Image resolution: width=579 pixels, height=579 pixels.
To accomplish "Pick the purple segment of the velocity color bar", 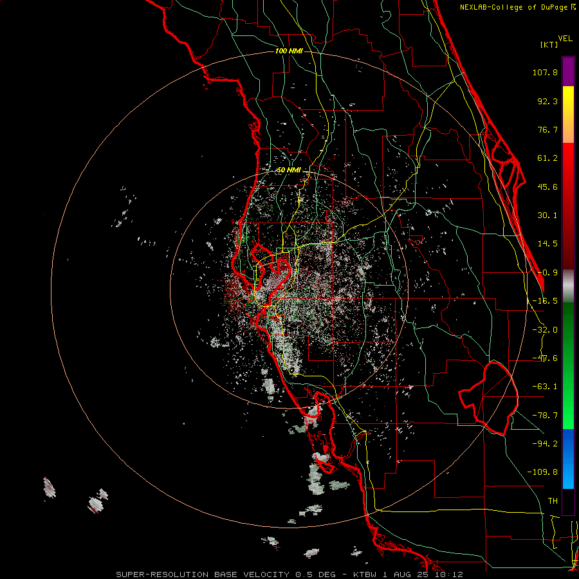I will [x=568, y=71].
